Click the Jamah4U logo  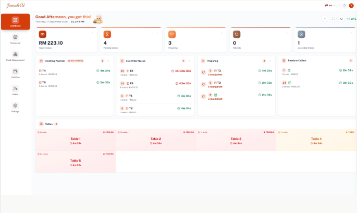pyautogui.click(x=15, y=5)
